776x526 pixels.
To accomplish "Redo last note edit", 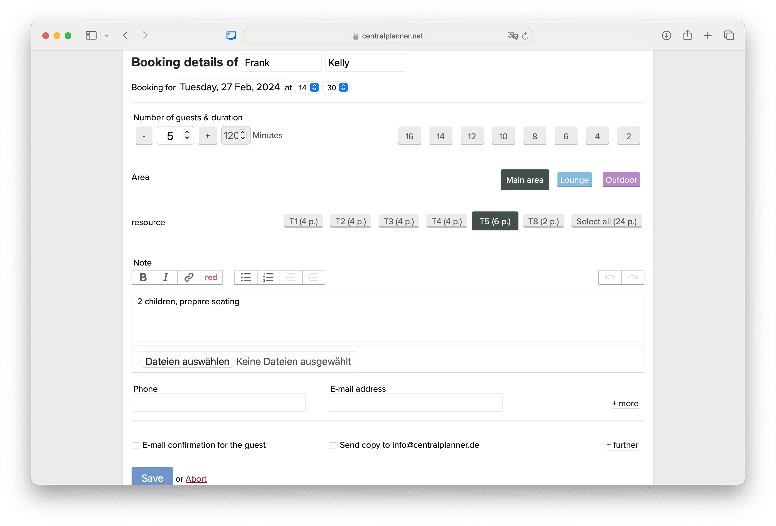I will (x=633, y=277).
